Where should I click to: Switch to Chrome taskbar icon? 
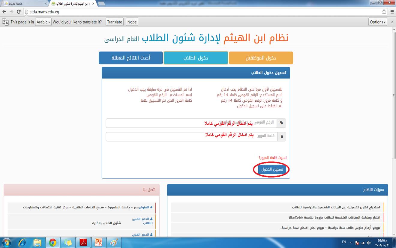[53, 242]
